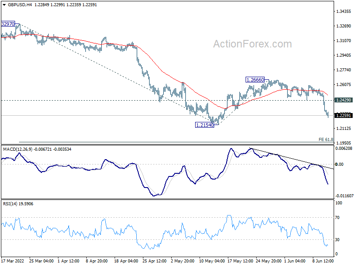This screenshot has height=266, width=354.
Task: Select the 1.21125 price axis value
Action: tap(344, 129)
